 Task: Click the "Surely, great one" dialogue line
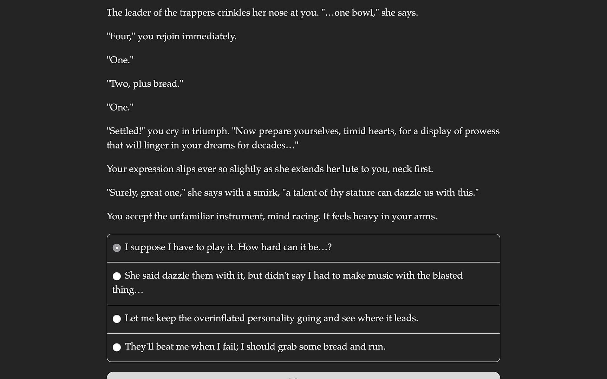coord(292,193)
